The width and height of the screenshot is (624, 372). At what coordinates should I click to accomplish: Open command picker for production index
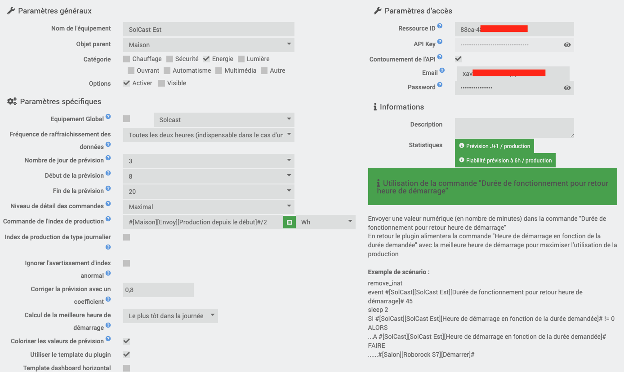pos(290,222)
